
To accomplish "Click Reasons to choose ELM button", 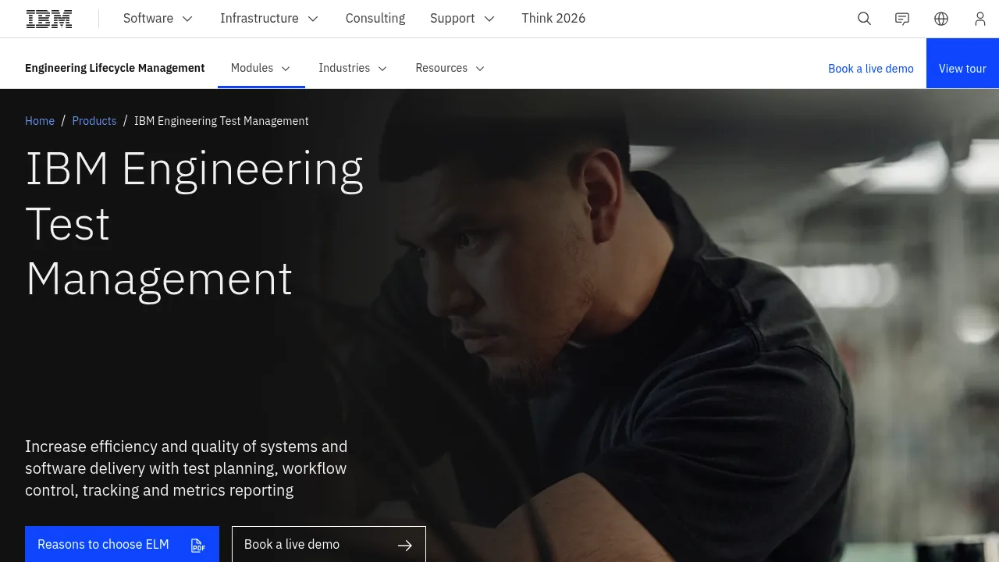I will pos(122,544).
